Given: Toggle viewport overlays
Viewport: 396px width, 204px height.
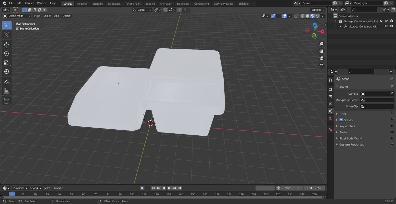Looking at the screenshot, I should coord(285,16).
